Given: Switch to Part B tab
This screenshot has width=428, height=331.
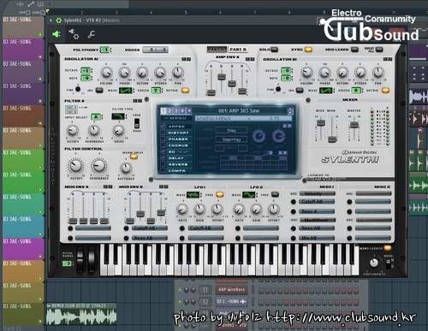Looking at the screenshot, I should (x=237, y=50).
